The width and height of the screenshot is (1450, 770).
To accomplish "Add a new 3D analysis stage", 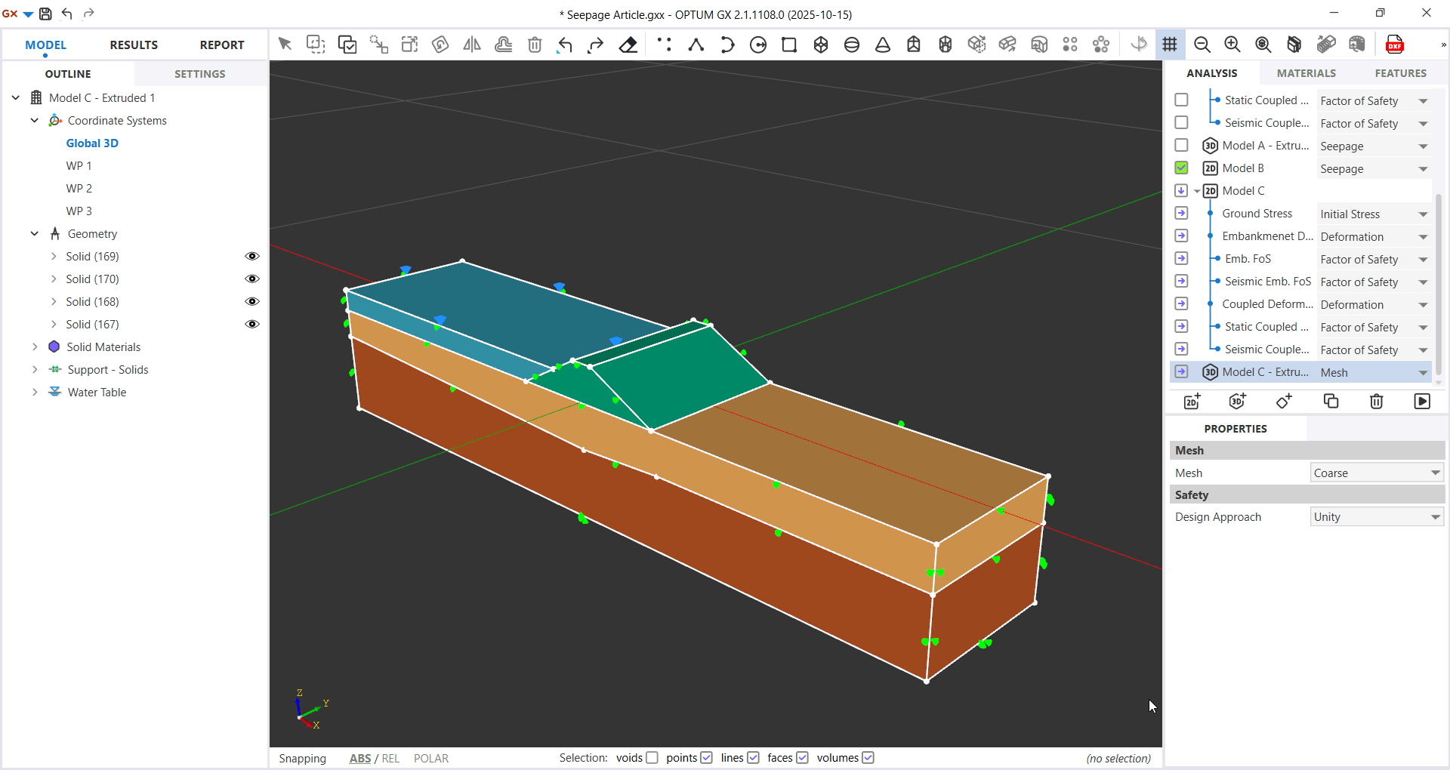I will (1238, 401).
